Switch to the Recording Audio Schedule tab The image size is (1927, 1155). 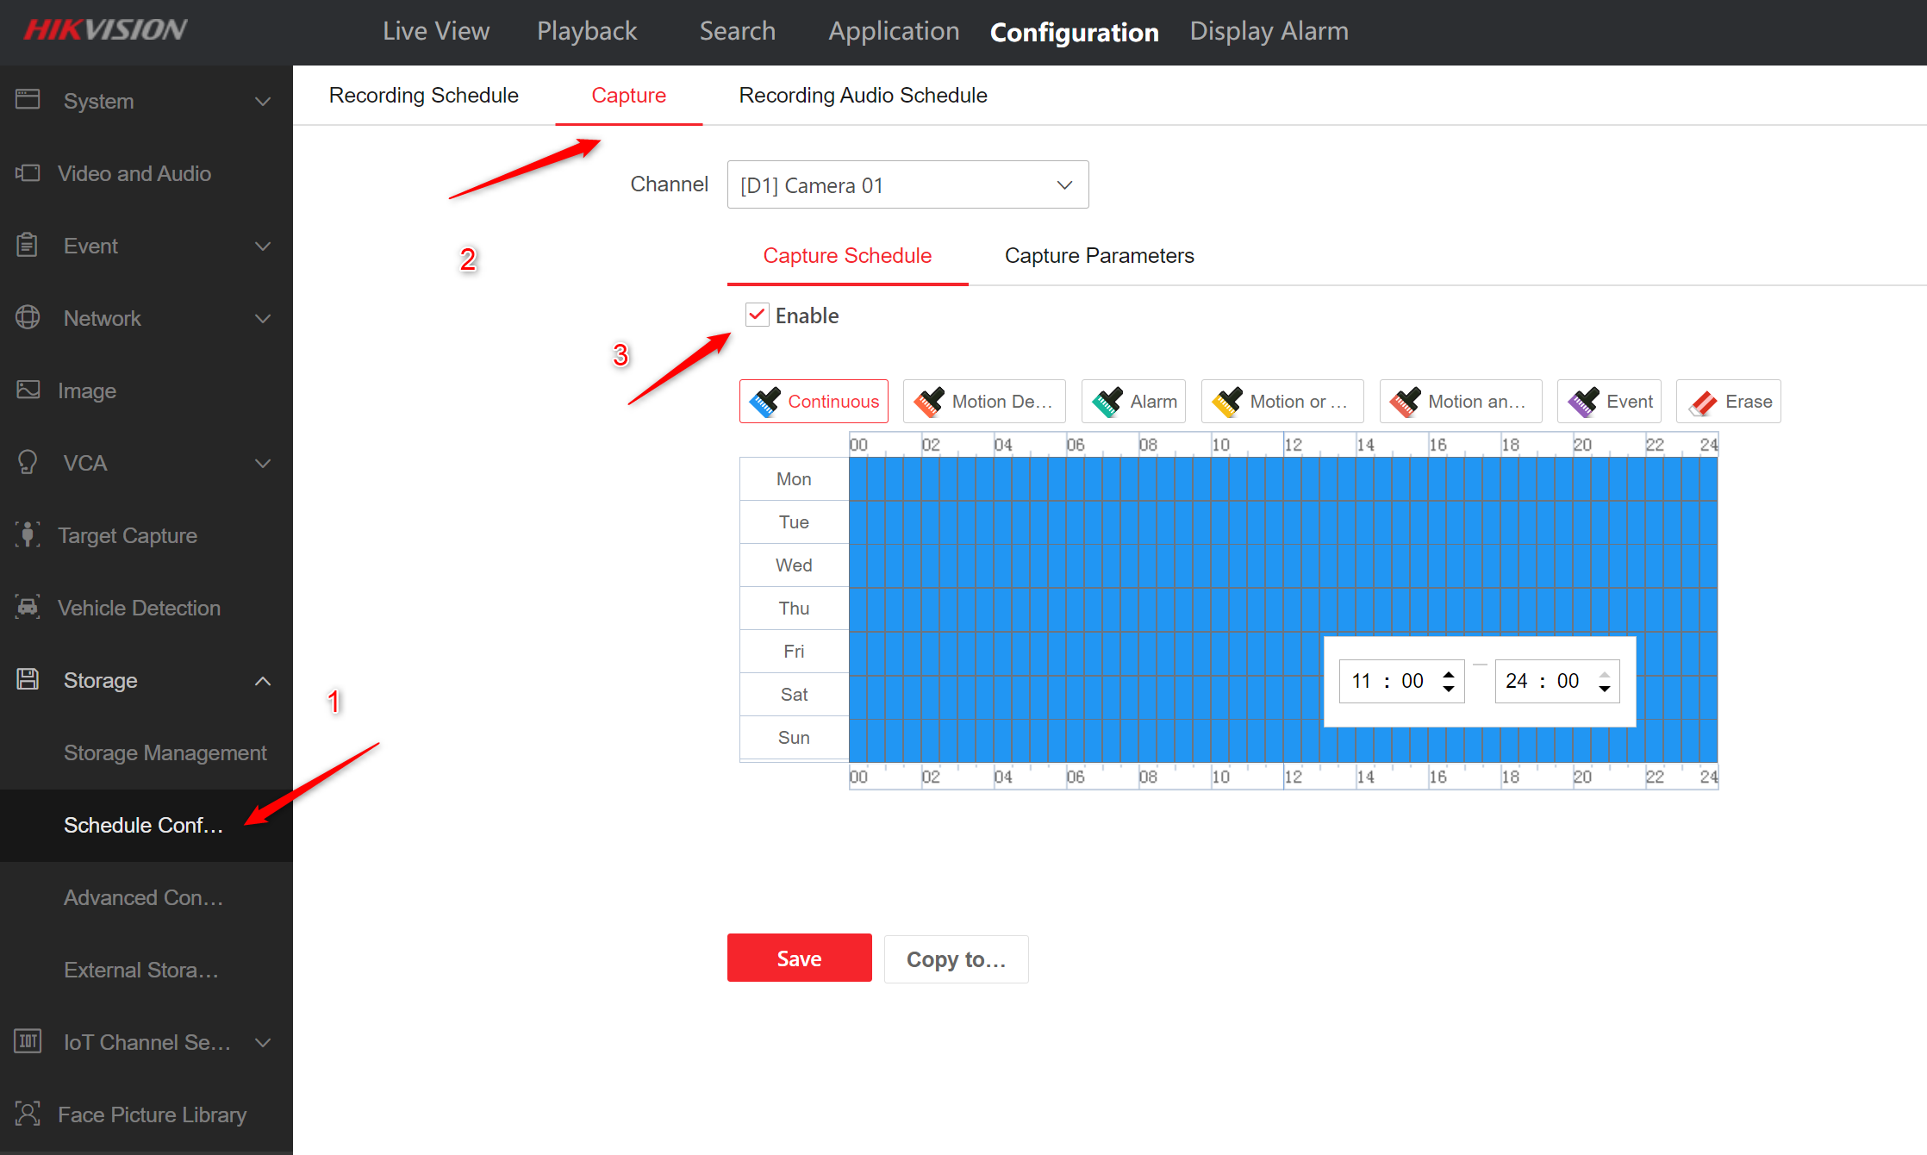tap(864, 95)
